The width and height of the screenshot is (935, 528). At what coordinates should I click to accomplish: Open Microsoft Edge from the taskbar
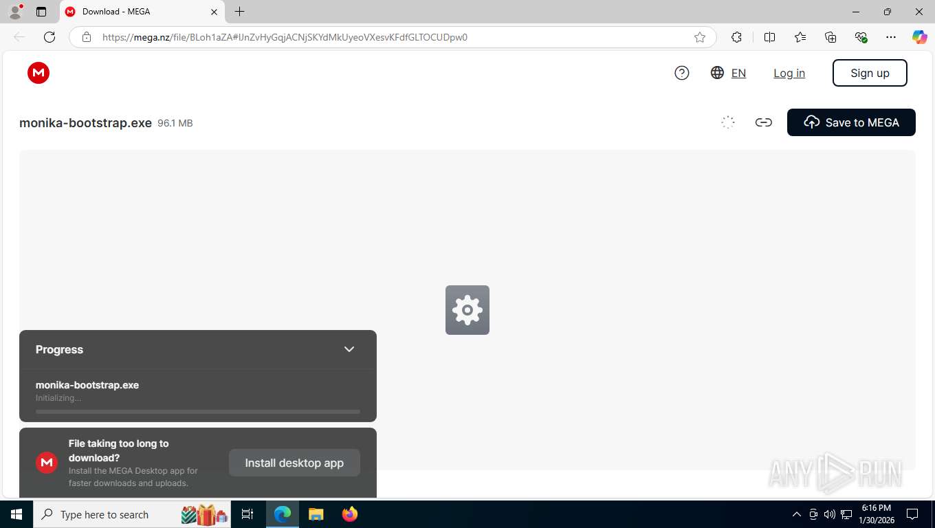tap(283, 514)
